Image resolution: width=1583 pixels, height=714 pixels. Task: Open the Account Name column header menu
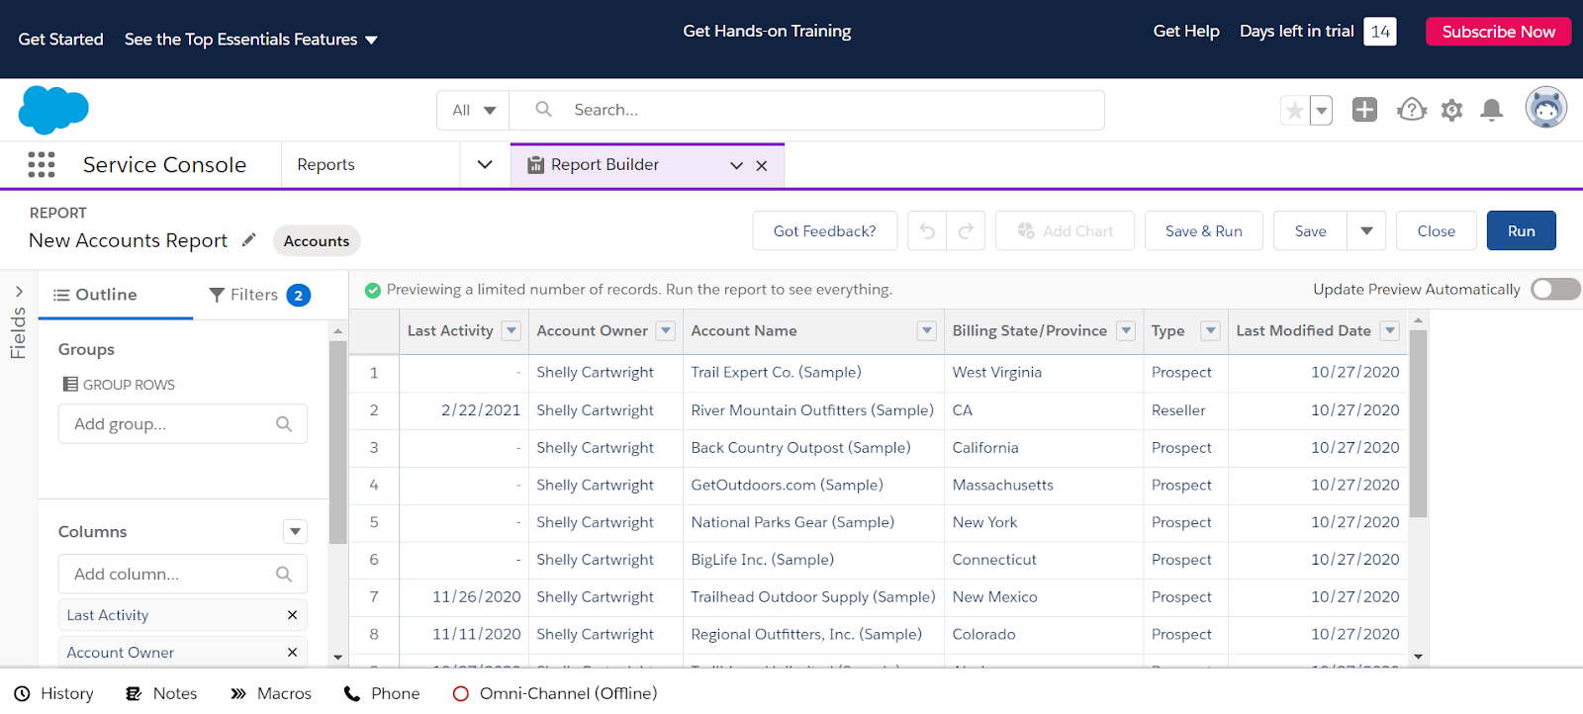[x=927, y=331]
